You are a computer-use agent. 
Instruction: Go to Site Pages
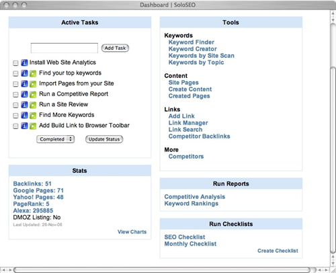pos(183,83)
